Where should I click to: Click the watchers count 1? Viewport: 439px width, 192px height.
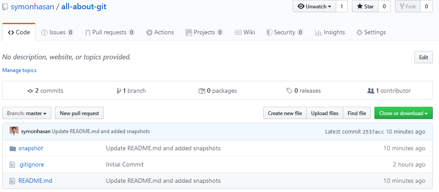coord(341,7)
